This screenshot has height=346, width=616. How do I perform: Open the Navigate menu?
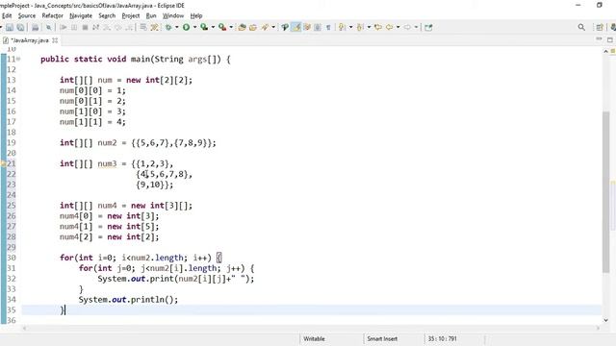81,15
